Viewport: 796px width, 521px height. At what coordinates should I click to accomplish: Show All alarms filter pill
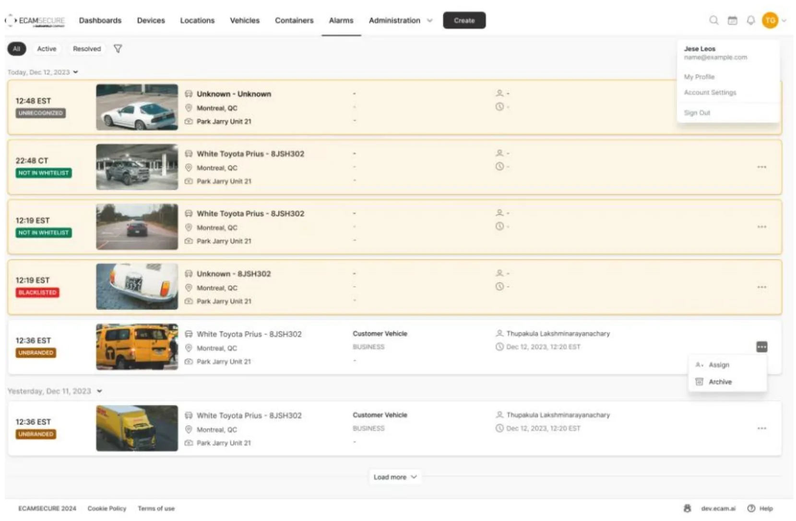coord(17,48)
